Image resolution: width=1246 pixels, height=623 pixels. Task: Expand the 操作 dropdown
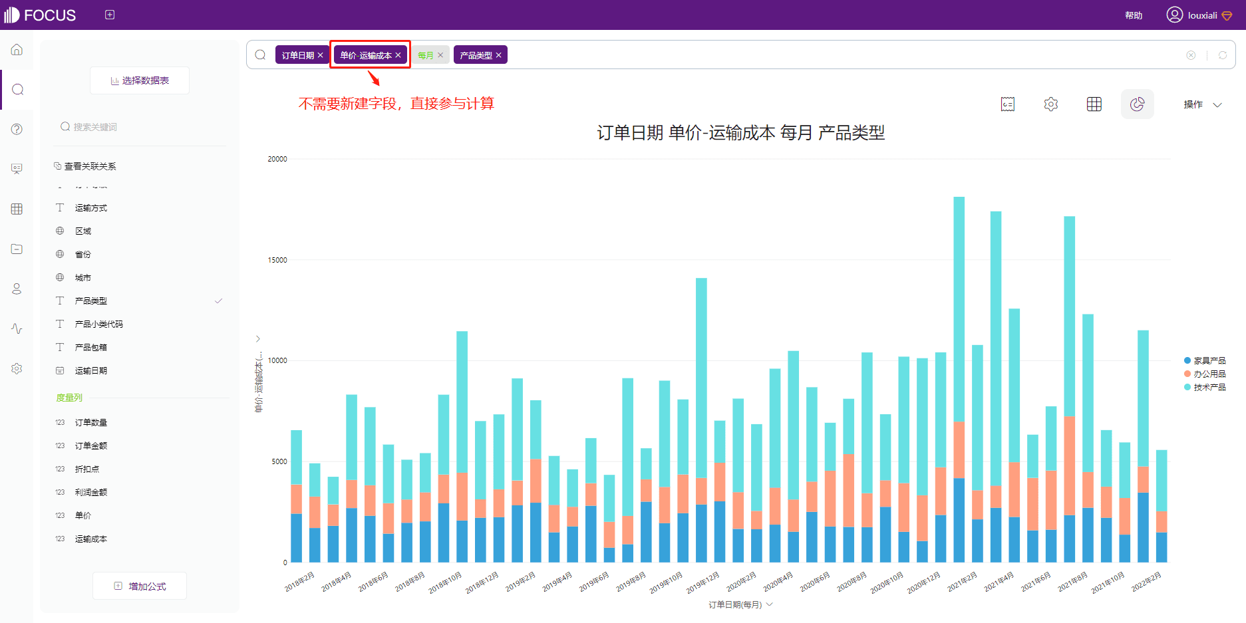click(x=1203, y=104)
